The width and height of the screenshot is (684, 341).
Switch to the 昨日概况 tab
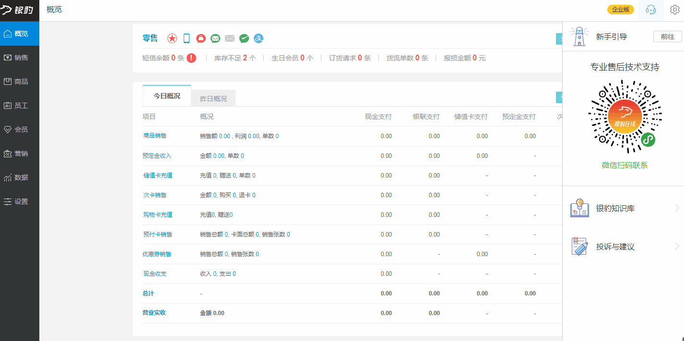pyautogui.click(x=213, y=98)
